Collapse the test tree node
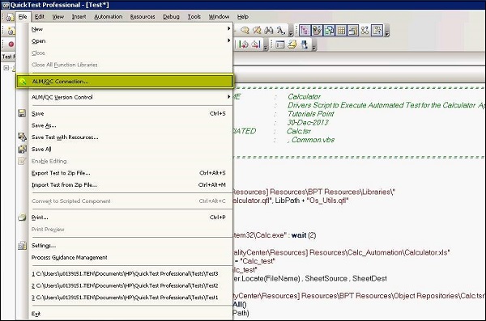 [x=6, y=68]
